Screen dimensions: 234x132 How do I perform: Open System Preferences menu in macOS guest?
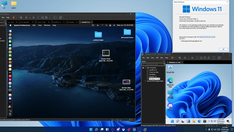click(x=22, y=25)
